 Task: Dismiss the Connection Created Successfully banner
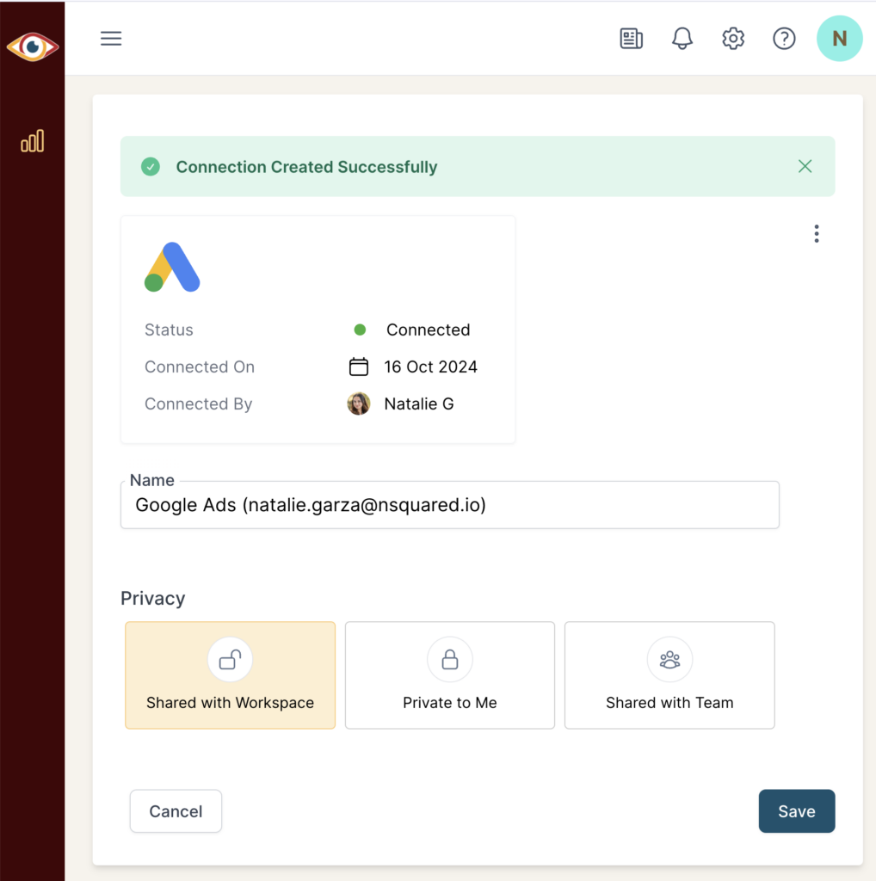click(805, 166)
